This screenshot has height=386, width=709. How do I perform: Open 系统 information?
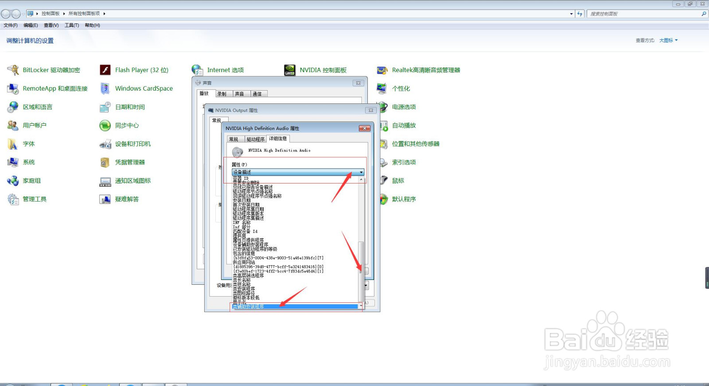[21, 162]
